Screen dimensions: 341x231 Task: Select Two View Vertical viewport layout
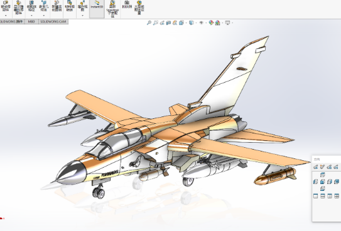point(330,196)
